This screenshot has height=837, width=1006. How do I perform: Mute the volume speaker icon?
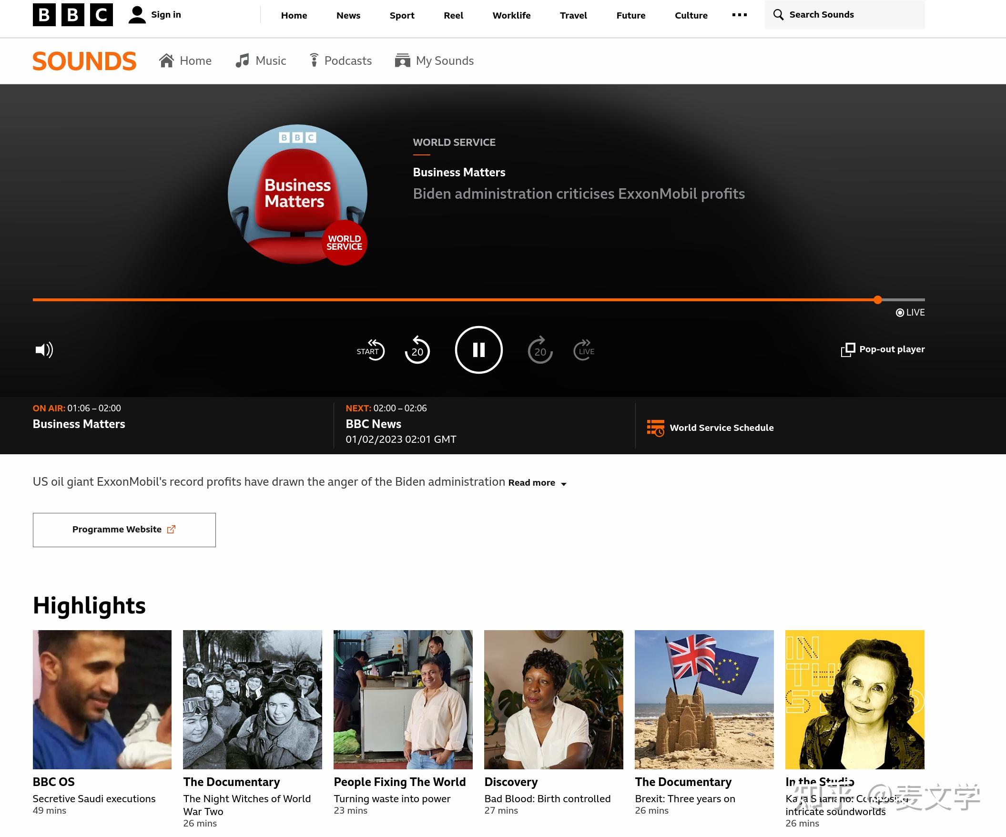pyautogui.click(x=44, y=350)
